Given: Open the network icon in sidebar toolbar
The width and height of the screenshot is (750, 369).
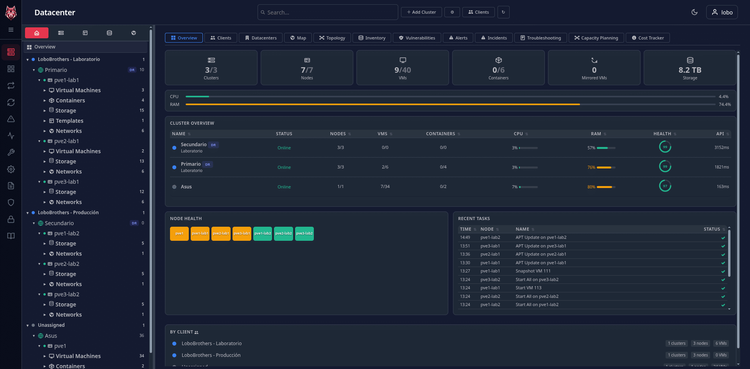Looking at the screenshot, I should click(x=134, y=33).
